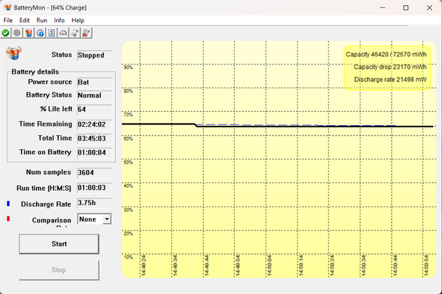The width and height of the screenshot is (442, 294).
Task: Open the checklist configuration toolbar icon
Action: pyautogui.click(x=52, y=33)
